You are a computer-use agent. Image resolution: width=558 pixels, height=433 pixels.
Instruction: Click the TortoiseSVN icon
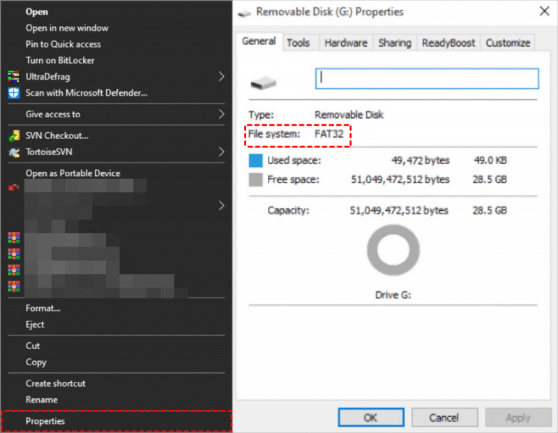click(13, 152)
